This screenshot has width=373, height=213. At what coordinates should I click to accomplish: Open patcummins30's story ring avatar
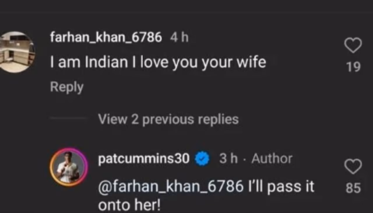click(69, 167)
